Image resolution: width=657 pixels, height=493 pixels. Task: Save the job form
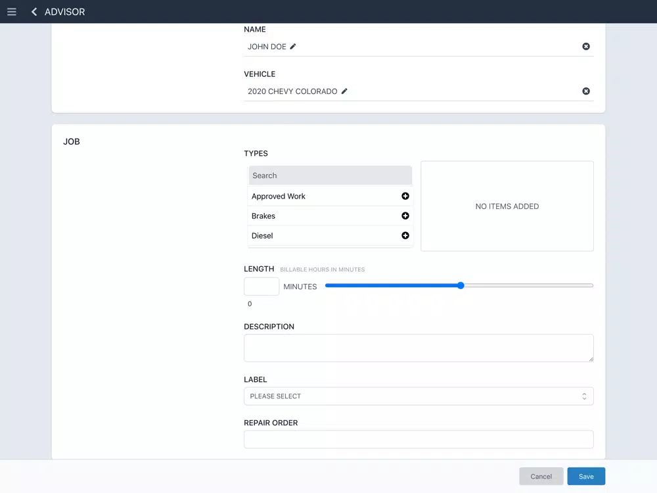point(586,476)
